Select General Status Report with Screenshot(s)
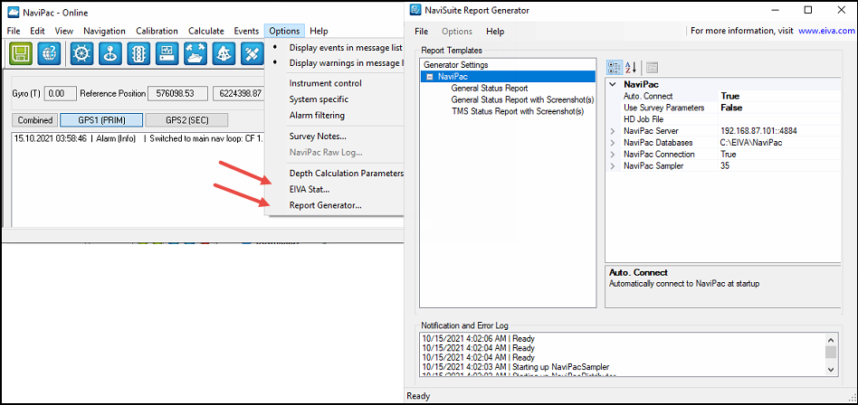Screen dimensions: 858x405 [522, 100]
